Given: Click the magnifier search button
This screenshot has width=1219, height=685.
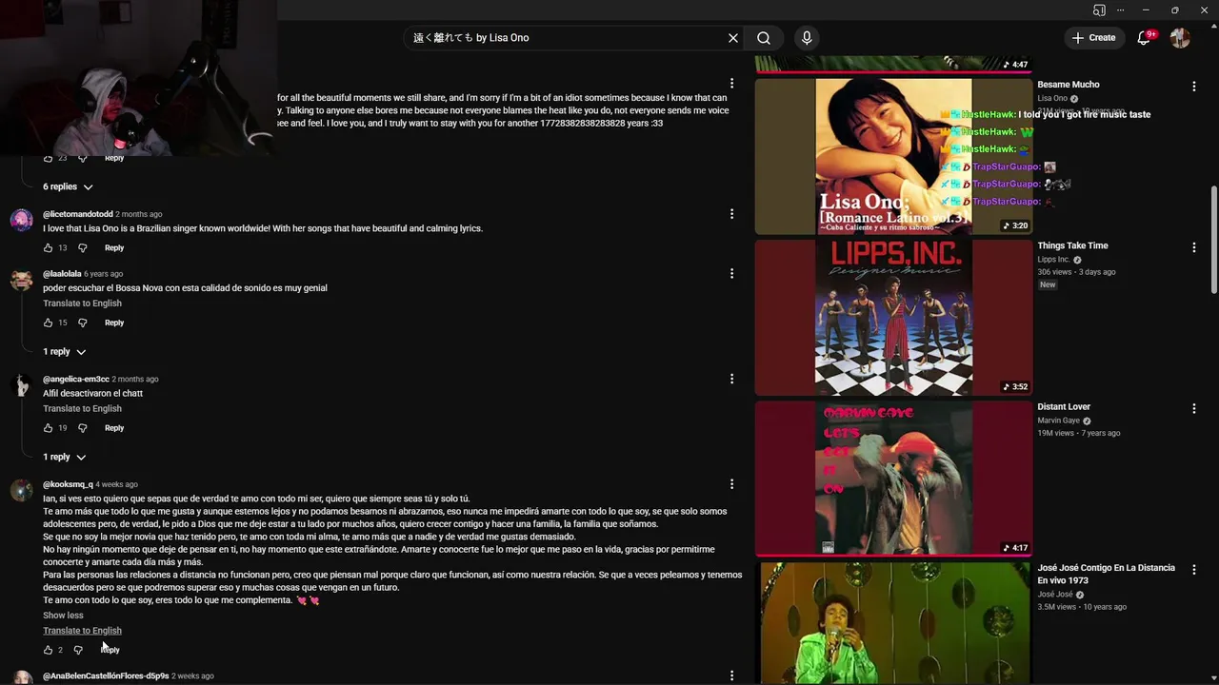Looking at the screenshot, I should tap(764, 38).
